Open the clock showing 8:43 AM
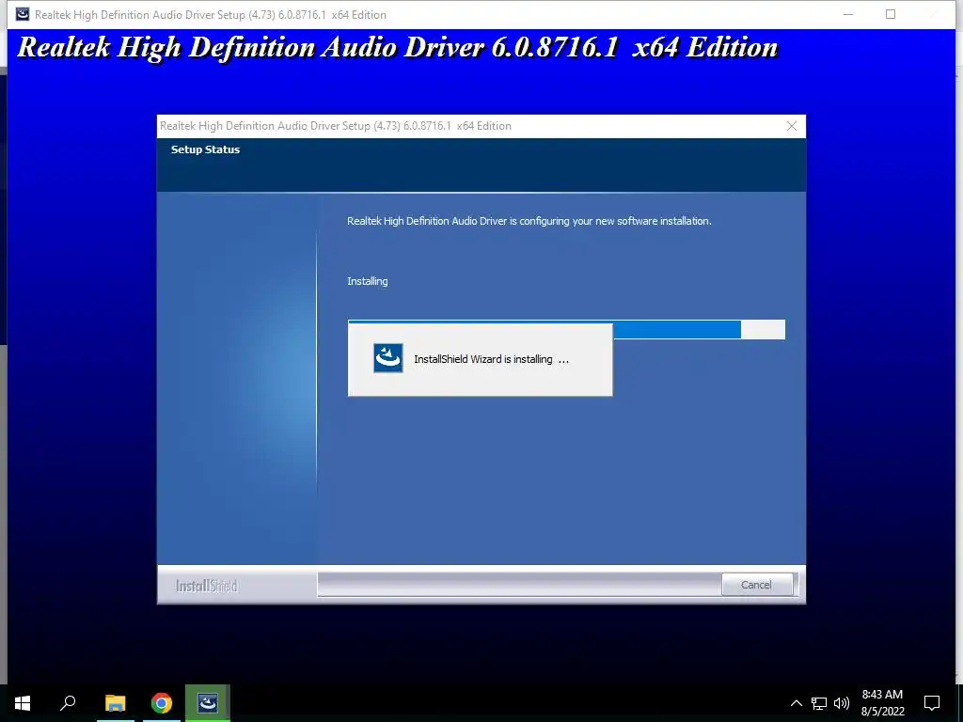Screen dimensions: 963x722 coord(882,703)
